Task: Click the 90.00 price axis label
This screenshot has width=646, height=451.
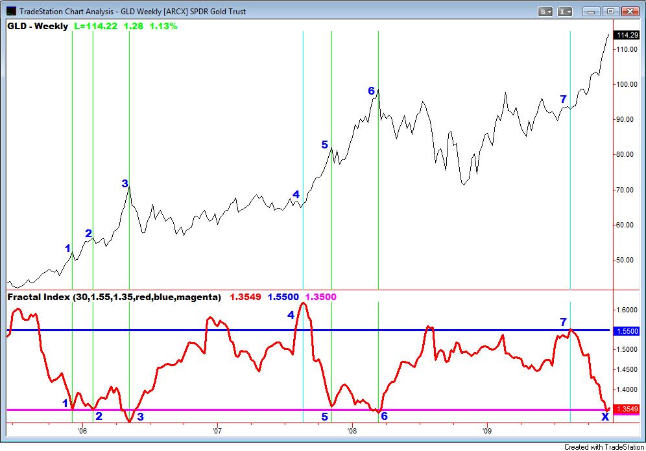Action: (x=625, y=119)
